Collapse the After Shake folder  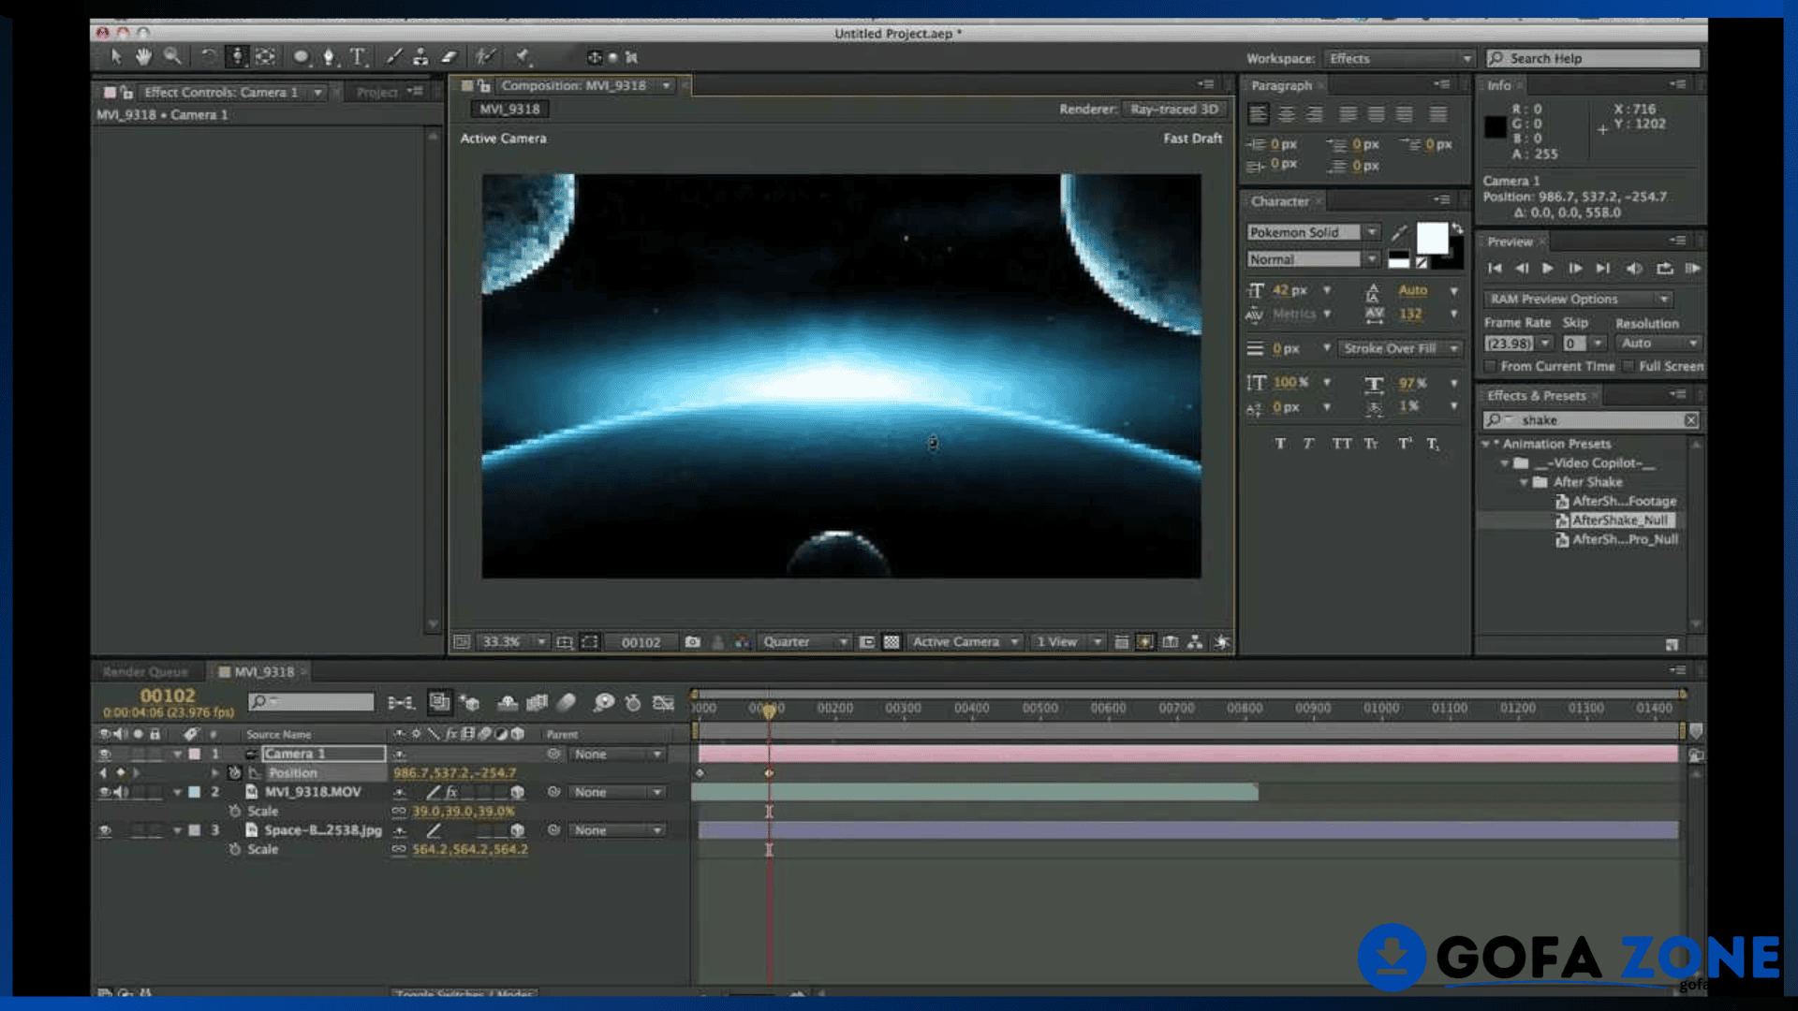coord(1524,483)
